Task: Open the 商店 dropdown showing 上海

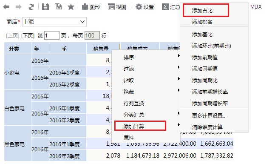Action: coord(54,22)
